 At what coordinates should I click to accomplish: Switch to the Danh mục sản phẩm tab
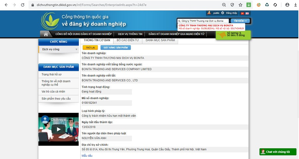tap(160, 41)
